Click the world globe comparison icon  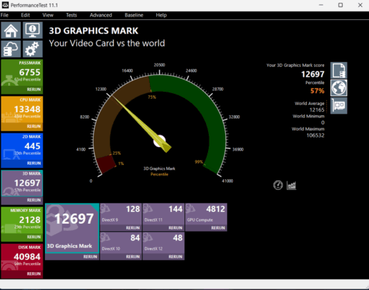pyautogui.click(x=339, y=88)
